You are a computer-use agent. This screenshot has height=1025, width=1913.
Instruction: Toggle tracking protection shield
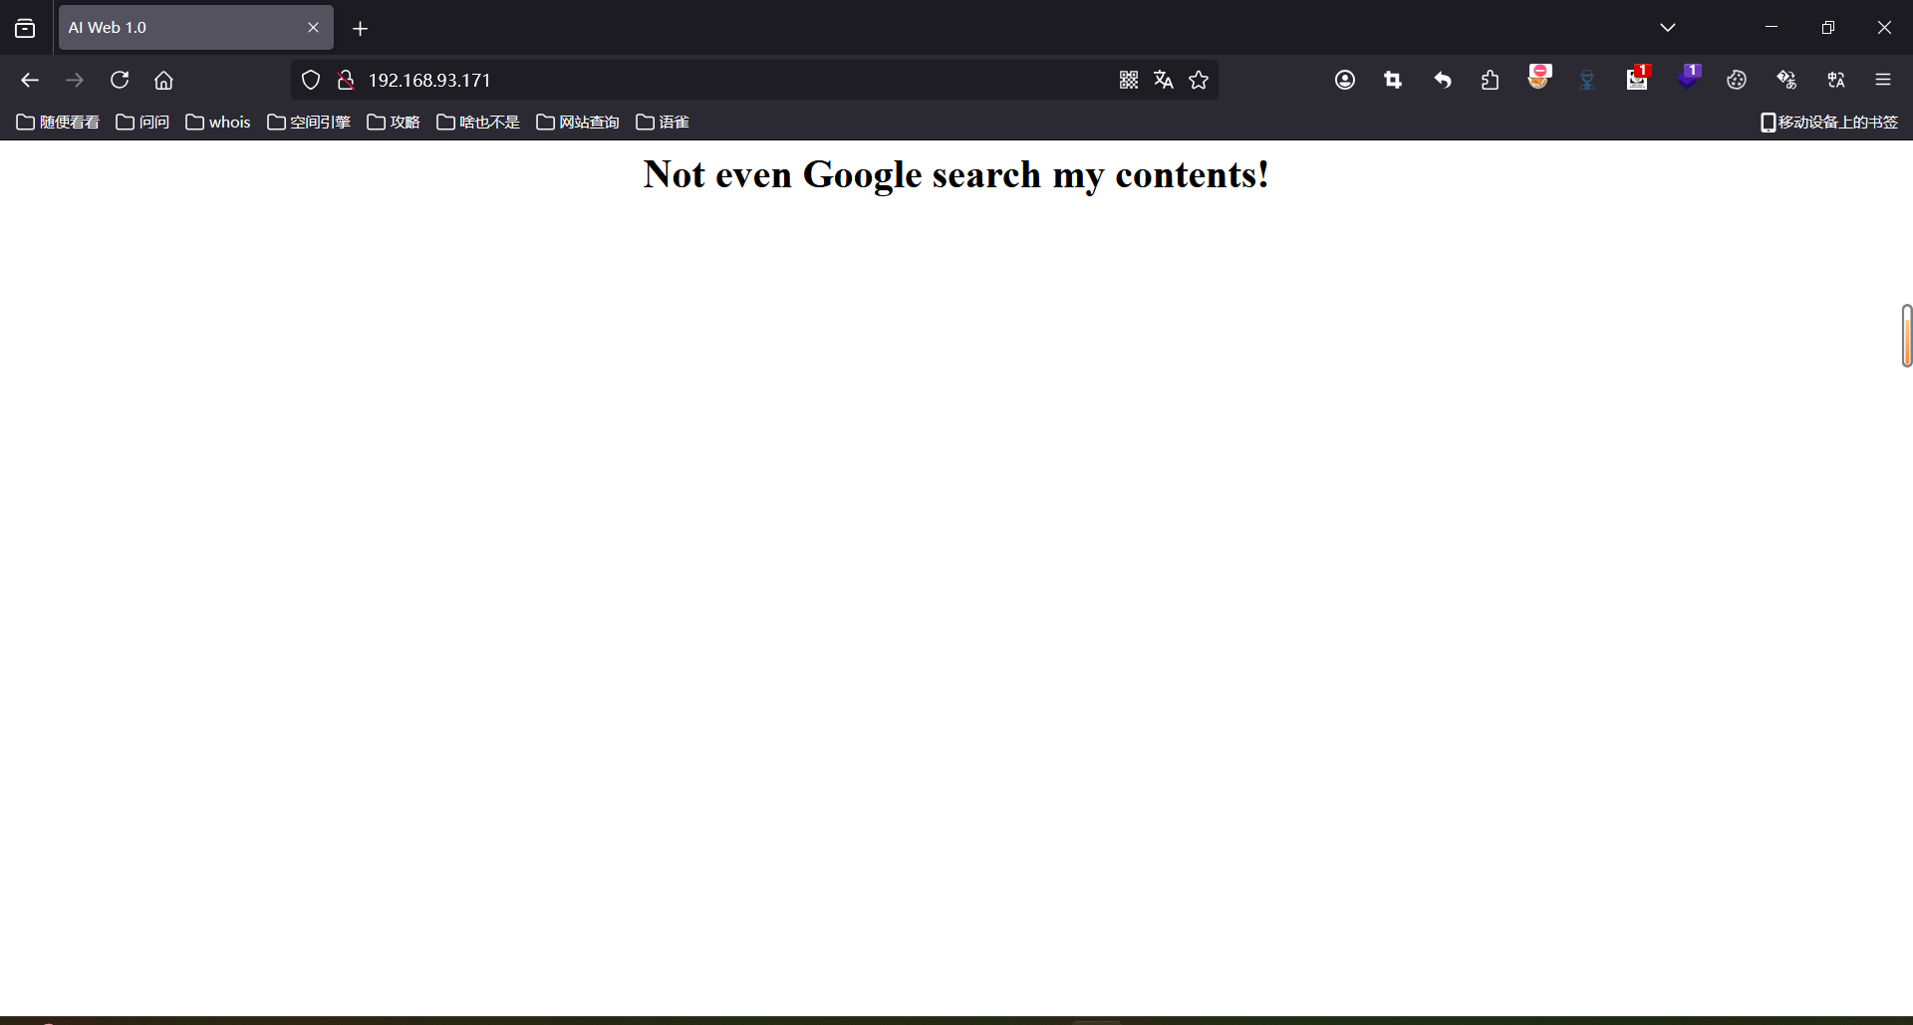tap(310, 80)
